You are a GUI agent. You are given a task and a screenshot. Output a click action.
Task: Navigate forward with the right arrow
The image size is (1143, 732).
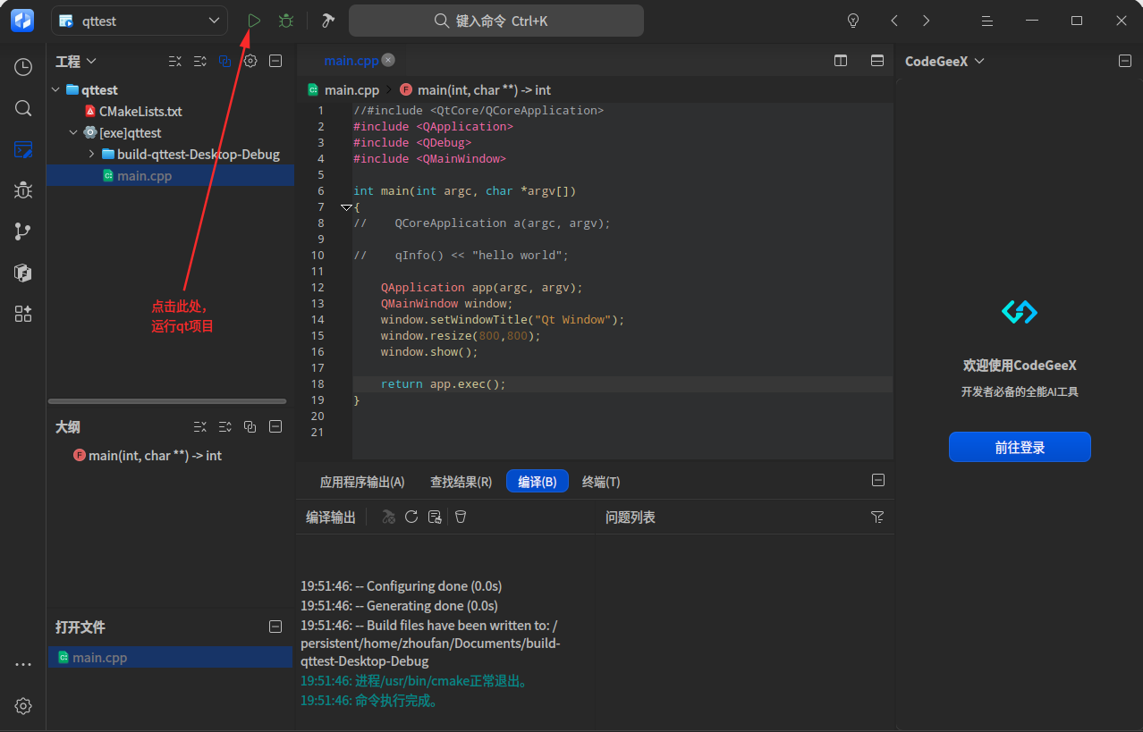pos(926,21)
